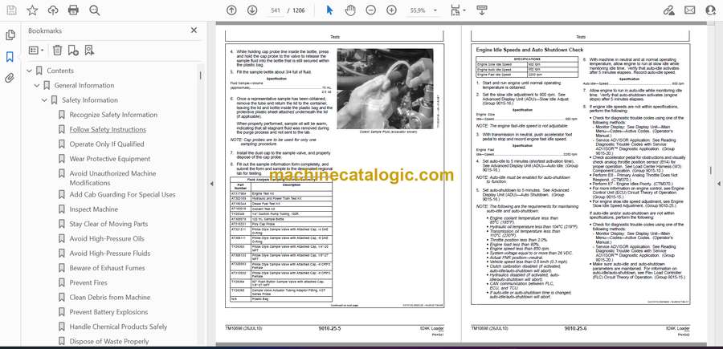Image resolution: width=723 pixels, height=349 pixels.
Task: Expand the right tools pane arrow
Action: tap(718, 184)
